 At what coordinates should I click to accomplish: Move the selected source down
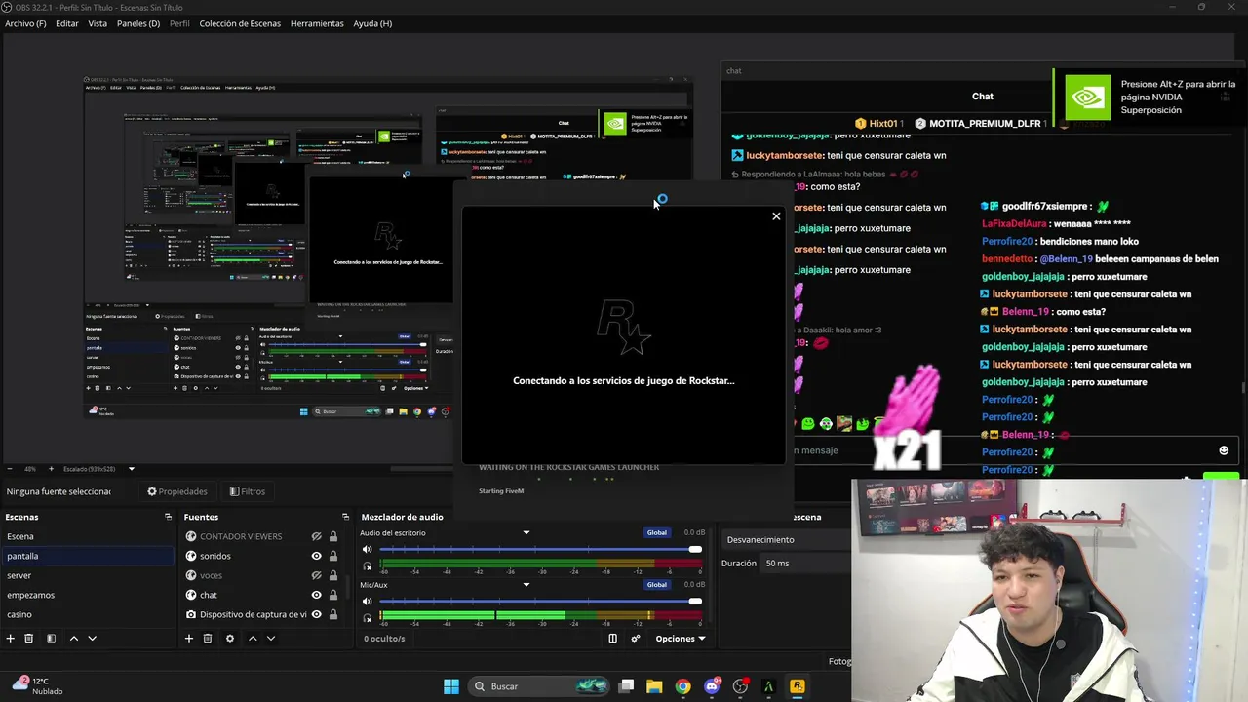pos(271,639)
